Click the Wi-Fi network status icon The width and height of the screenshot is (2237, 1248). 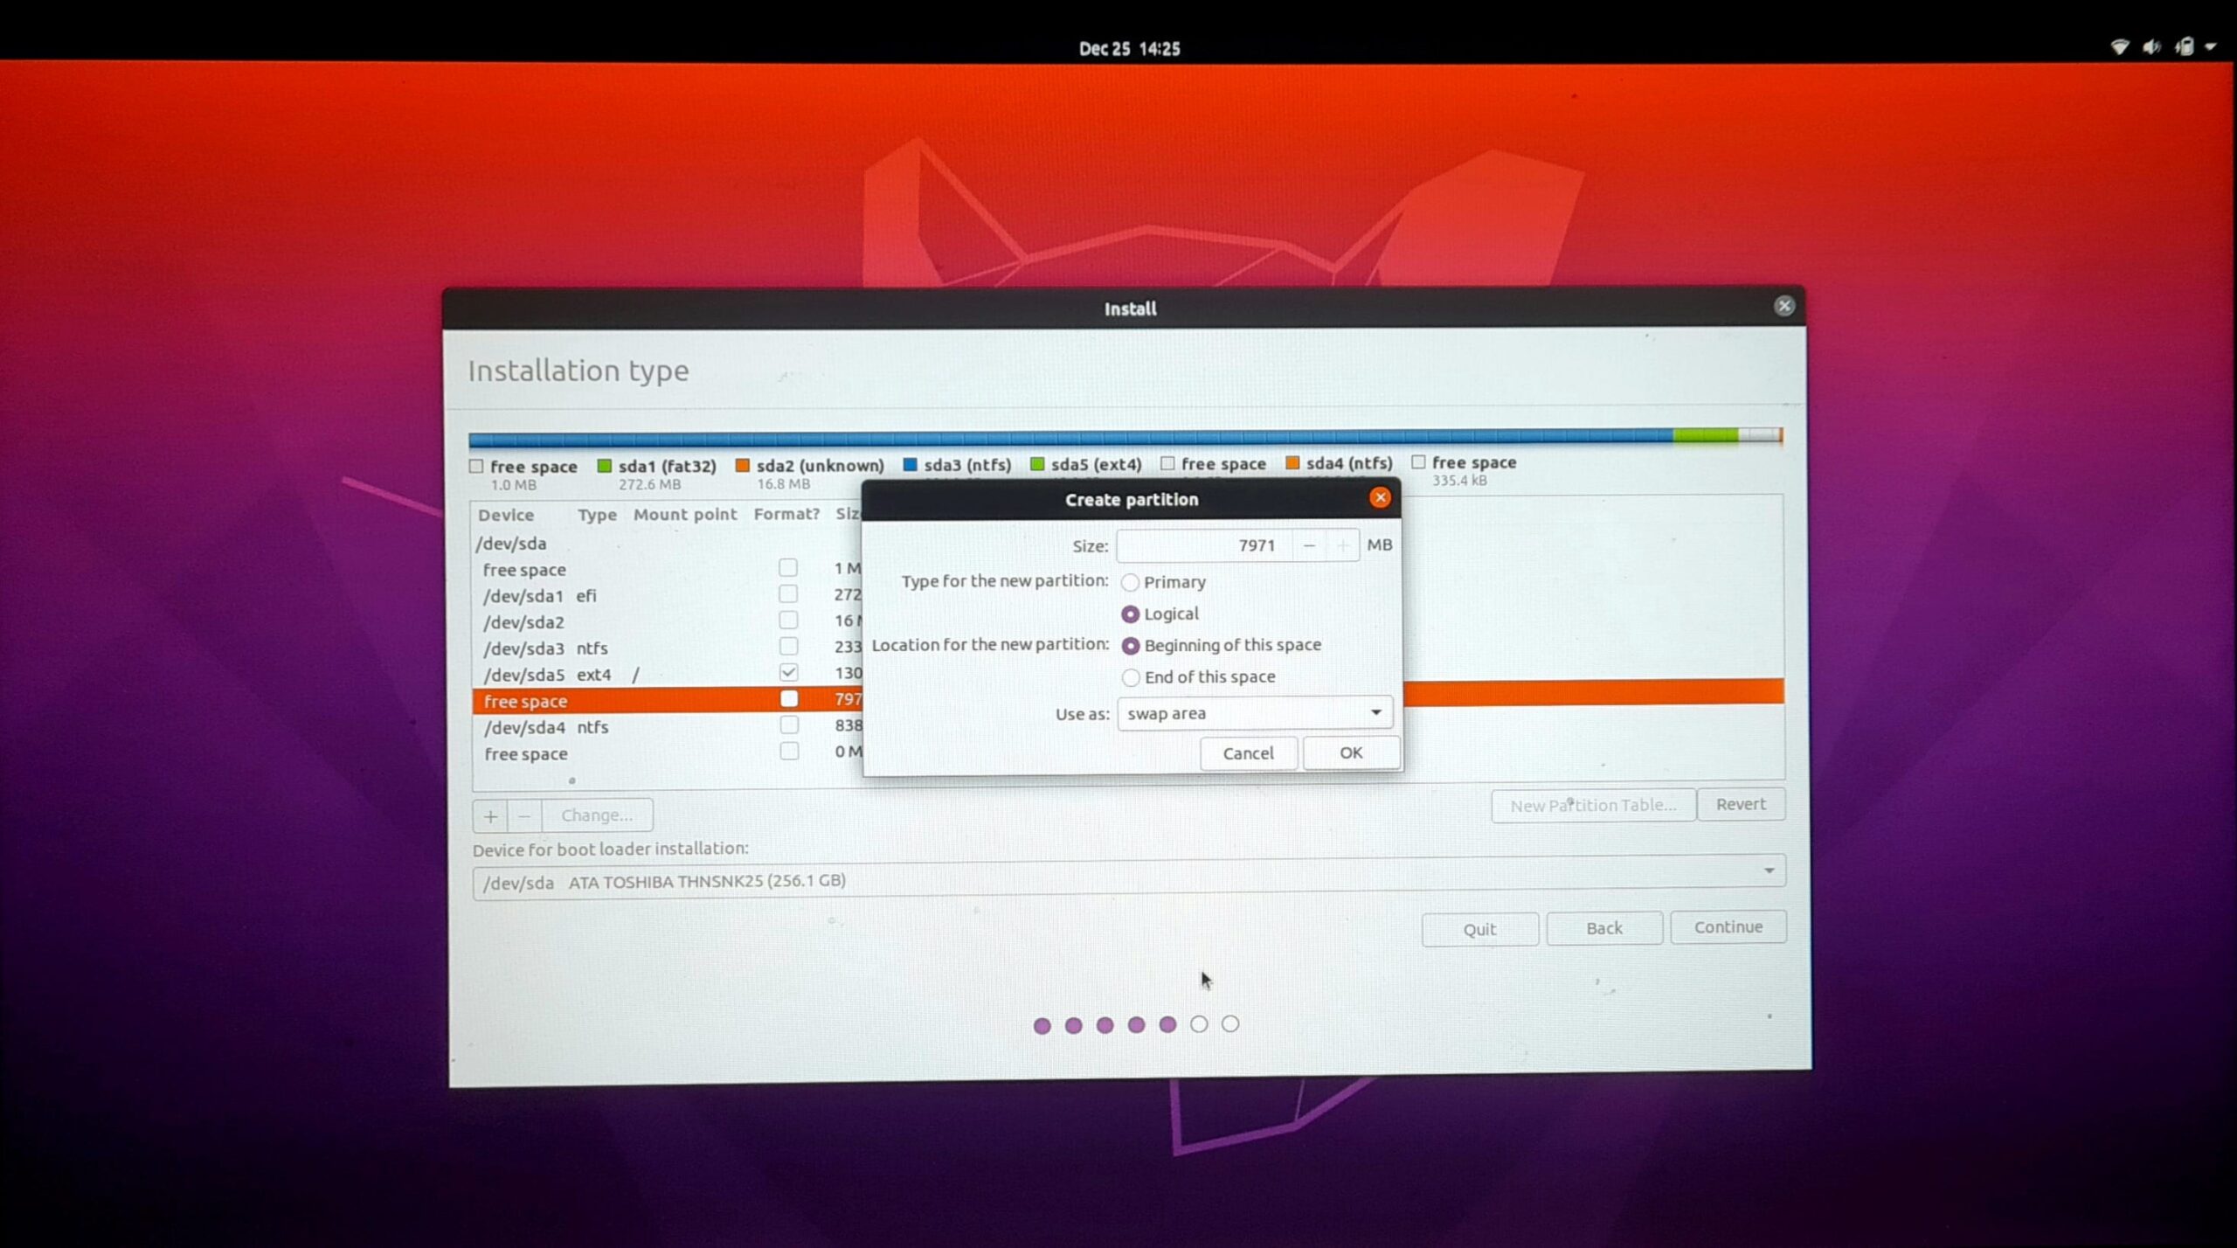pyautogui.click(x=2119, y=47)
